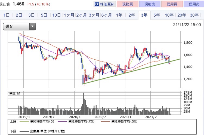
Task: Select the 1ヶ月 chart range
Action: coord(69,15)
